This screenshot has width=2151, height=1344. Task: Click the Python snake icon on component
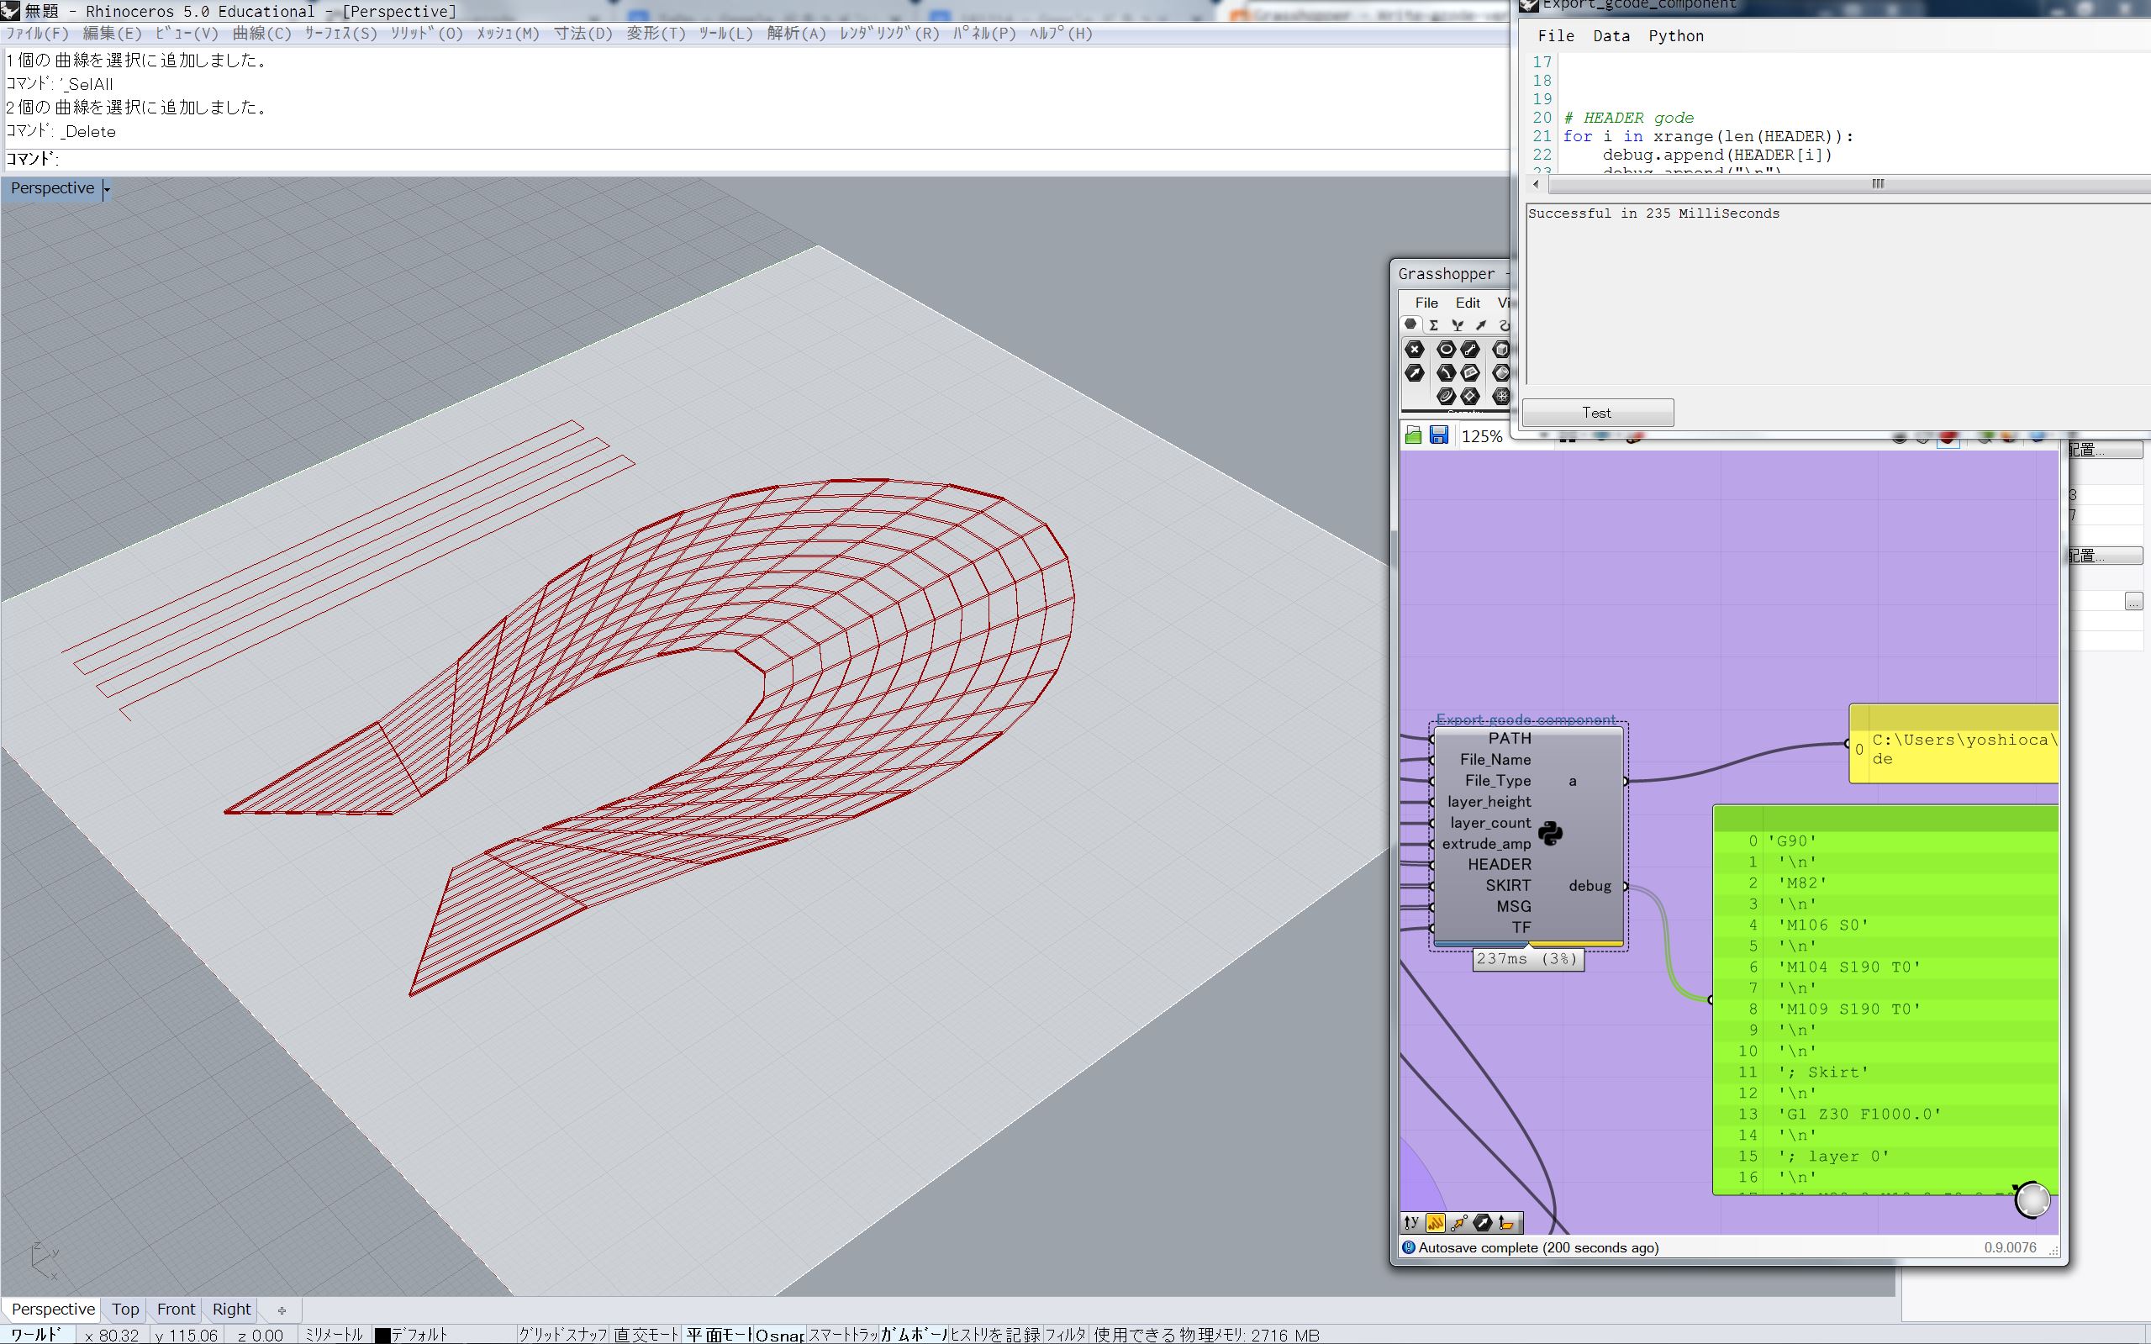click(x=1550, y=833)
